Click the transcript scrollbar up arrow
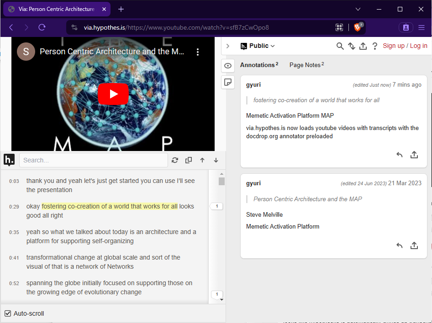 (221, 174)
